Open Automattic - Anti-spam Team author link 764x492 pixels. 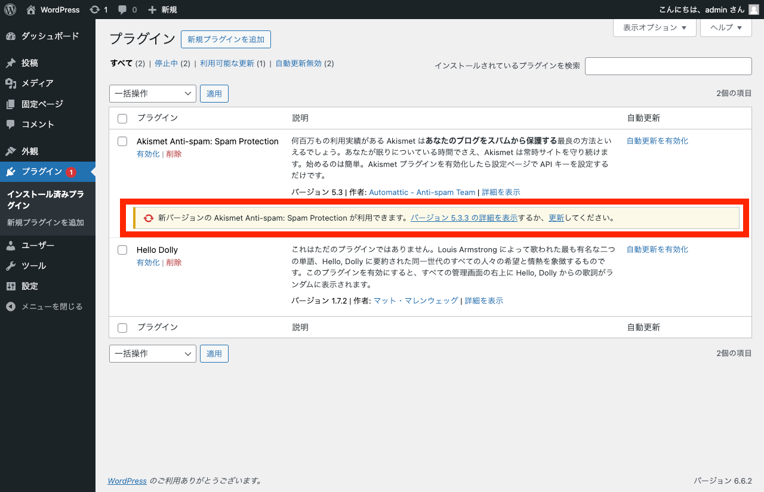[422, 192]
